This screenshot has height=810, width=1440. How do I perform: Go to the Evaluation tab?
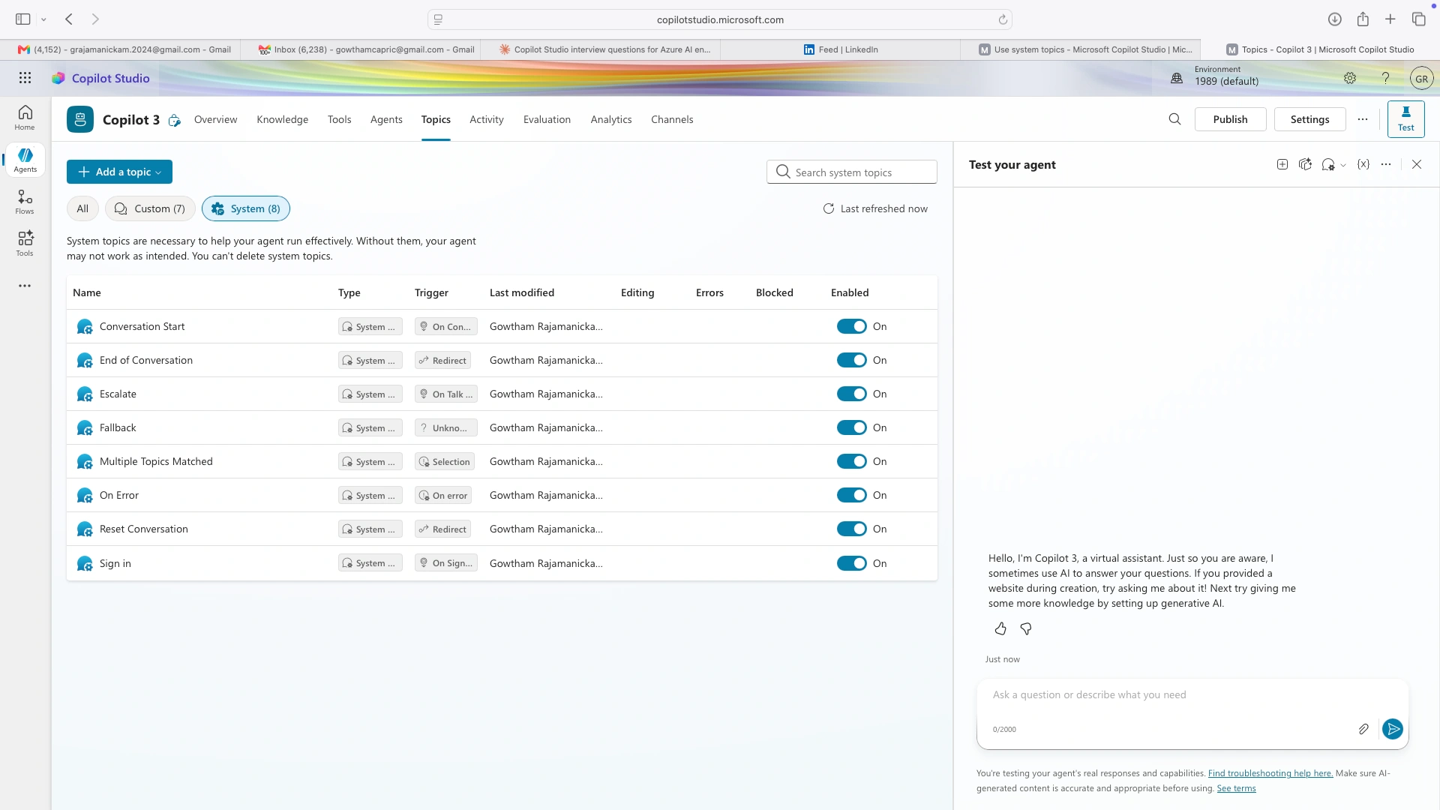pos(547,119)
